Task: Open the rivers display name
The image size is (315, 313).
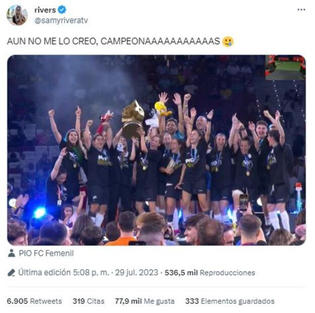Action: click(x=45, y=10)
